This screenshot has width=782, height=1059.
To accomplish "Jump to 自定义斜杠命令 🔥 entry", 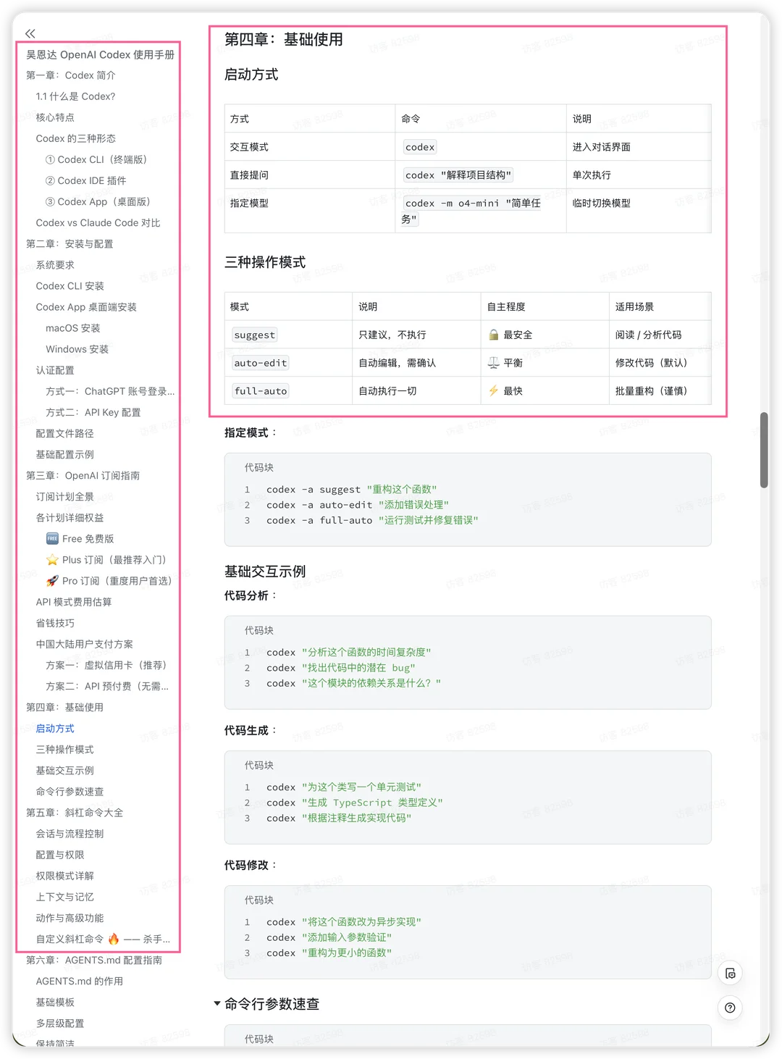I will (x=104, y=939).
